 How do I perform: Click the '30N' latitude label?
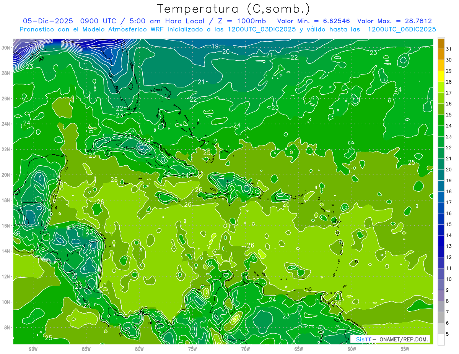point(6,48)
